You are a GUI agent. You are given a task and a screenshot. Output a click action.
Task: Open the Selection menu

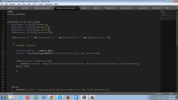(12, 4)
